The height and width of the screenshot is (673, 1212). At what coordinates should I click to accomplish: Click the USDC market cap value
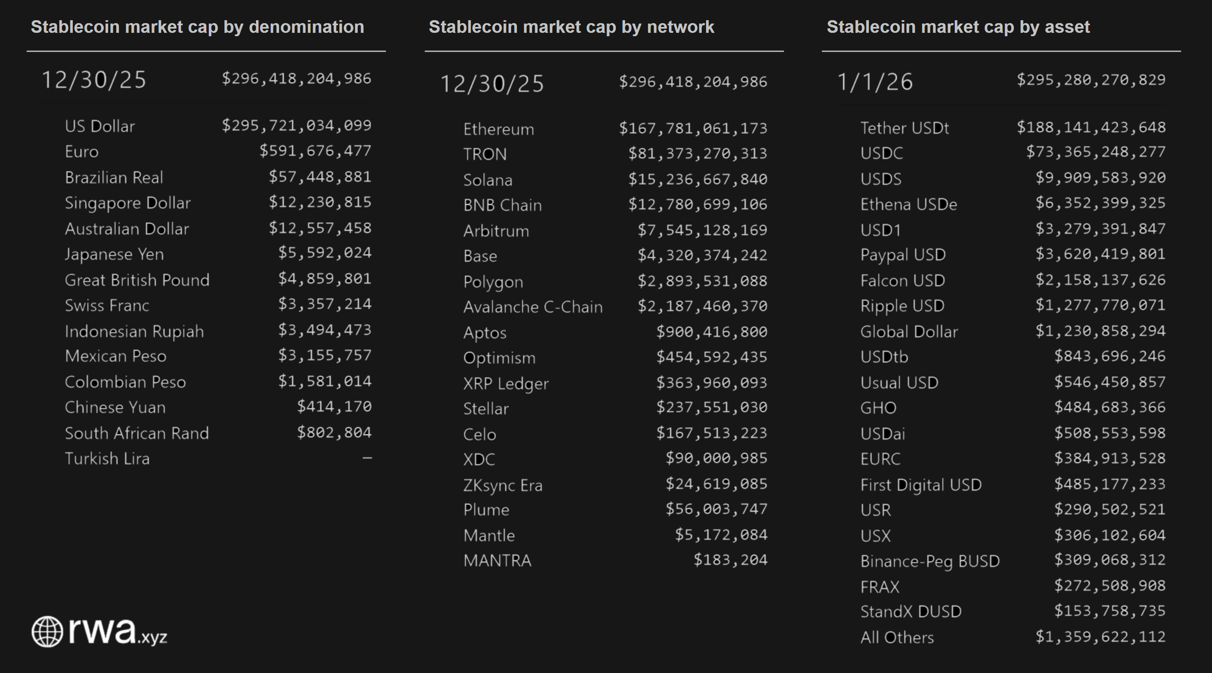(x=1095, y=152)
